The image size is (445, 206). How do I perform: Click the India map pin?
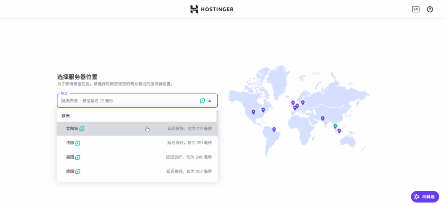(322, 118)
